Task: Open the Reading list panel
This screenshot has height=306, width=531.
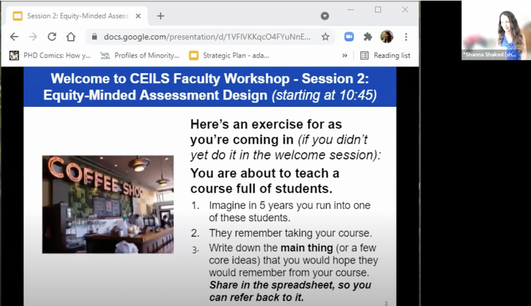Action: pyautogui.click(x=386, y=55)
